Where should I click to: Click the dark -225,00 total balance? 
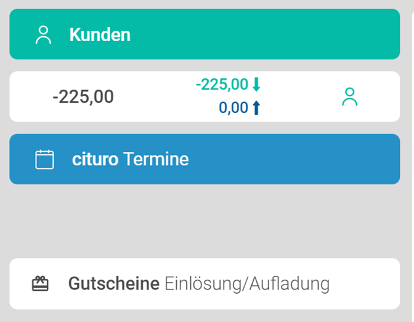point(83,96)
